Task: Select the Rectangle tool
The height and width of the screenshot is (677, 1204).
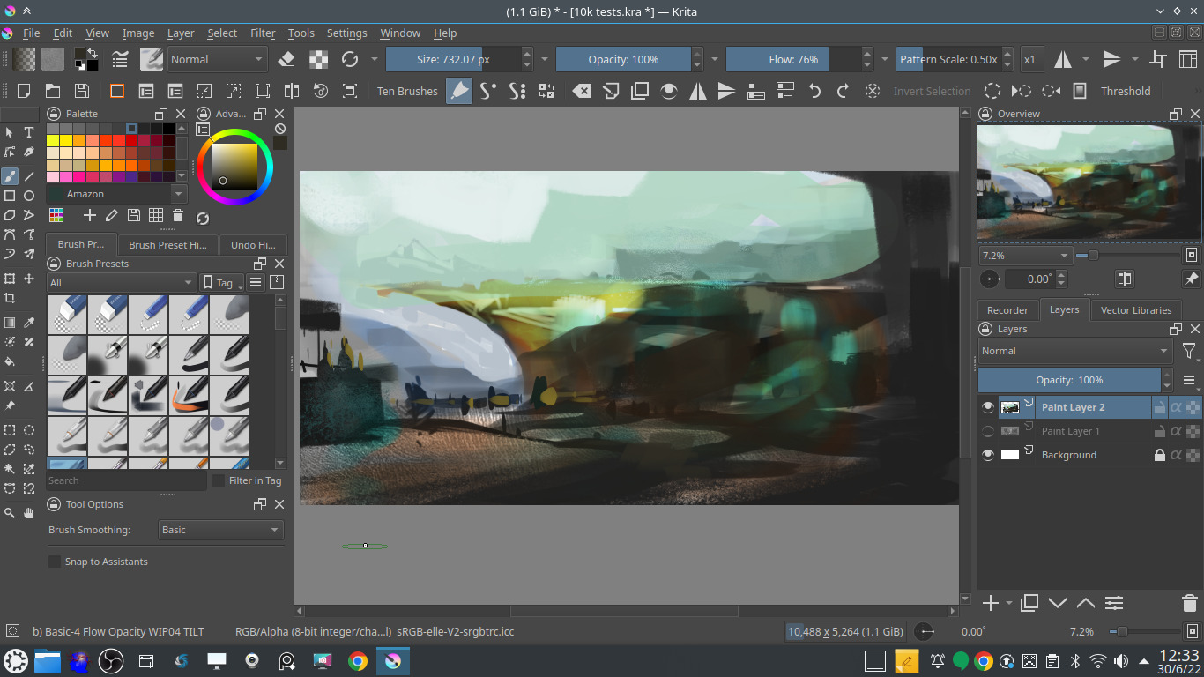Action: 10,196
